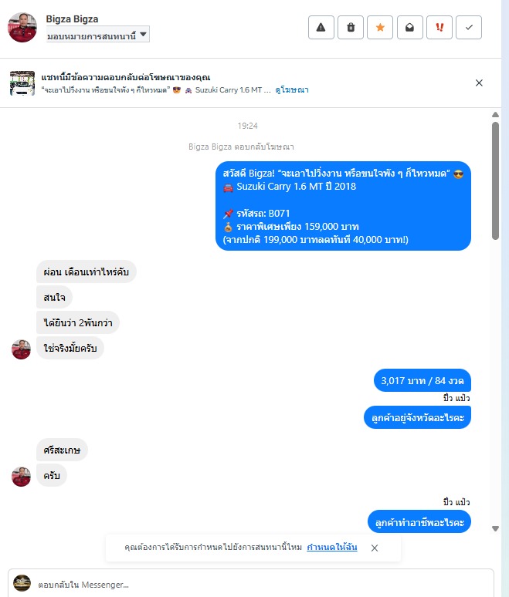
Task: Mark conversation with the orange star icon
Action: click(380, 28)
